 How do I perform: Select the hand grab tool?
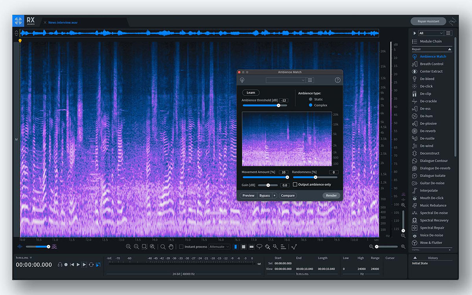(171, 247)
